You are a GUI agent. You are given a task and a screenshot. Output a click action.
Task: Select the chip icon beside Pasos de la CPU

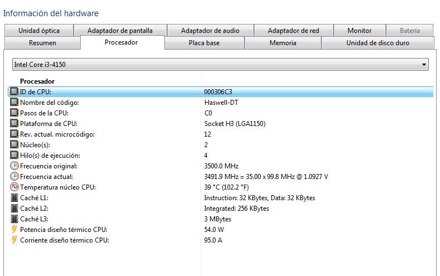(x=14, y=113)
